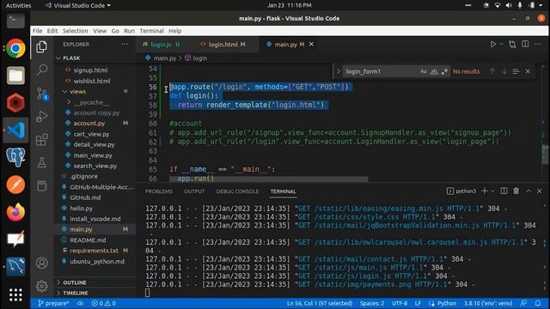This screenshot has width=550, height=309.
Task: Open Run and Debug view
Action: [42, 117]
